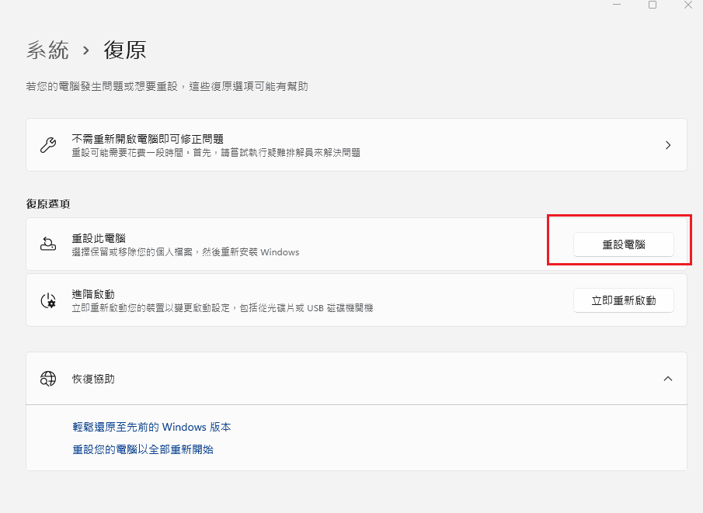Click the 進階啟動 option title
The height and width of the screenshot is (513, 703).
93,294
